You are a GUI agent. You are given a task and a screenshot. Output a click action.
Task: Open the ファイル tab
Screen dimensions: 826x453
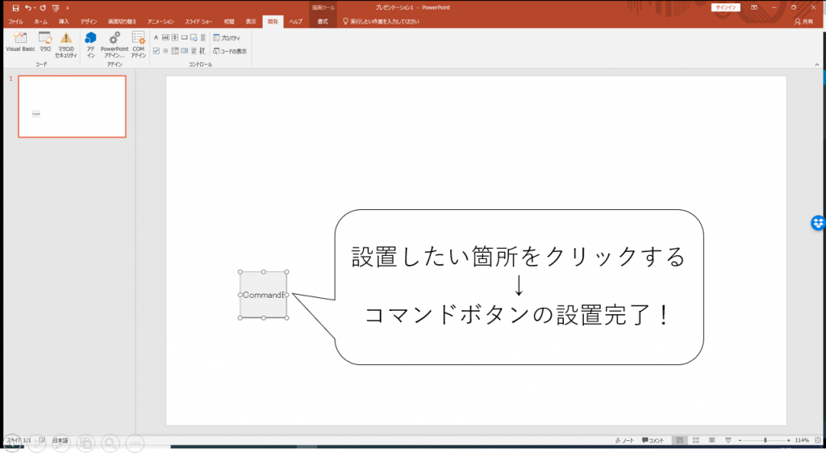coord(15,22)
